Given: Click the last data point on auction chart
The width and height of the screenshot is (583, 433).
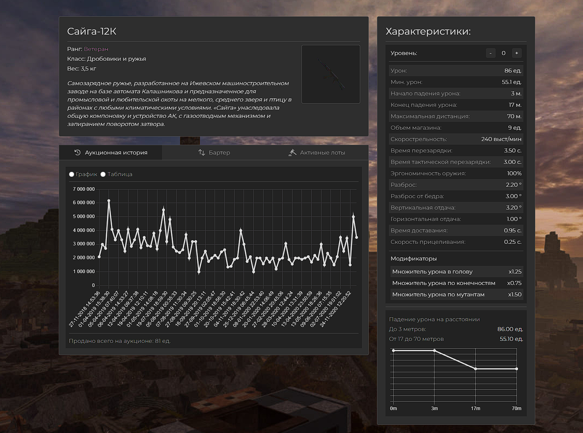Looking at the screenshot, I should (357, 237).
